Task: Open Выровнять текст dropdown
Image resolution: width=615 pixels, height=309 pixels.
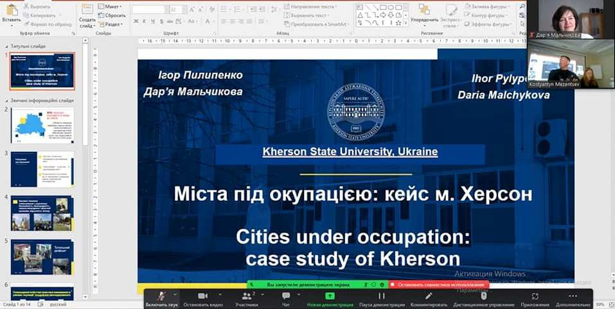Action: [x=307, y=15]
